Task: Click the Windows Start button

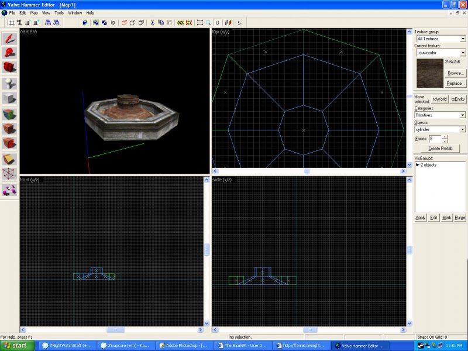Action: pyautogui.click(x=19, y=345)
